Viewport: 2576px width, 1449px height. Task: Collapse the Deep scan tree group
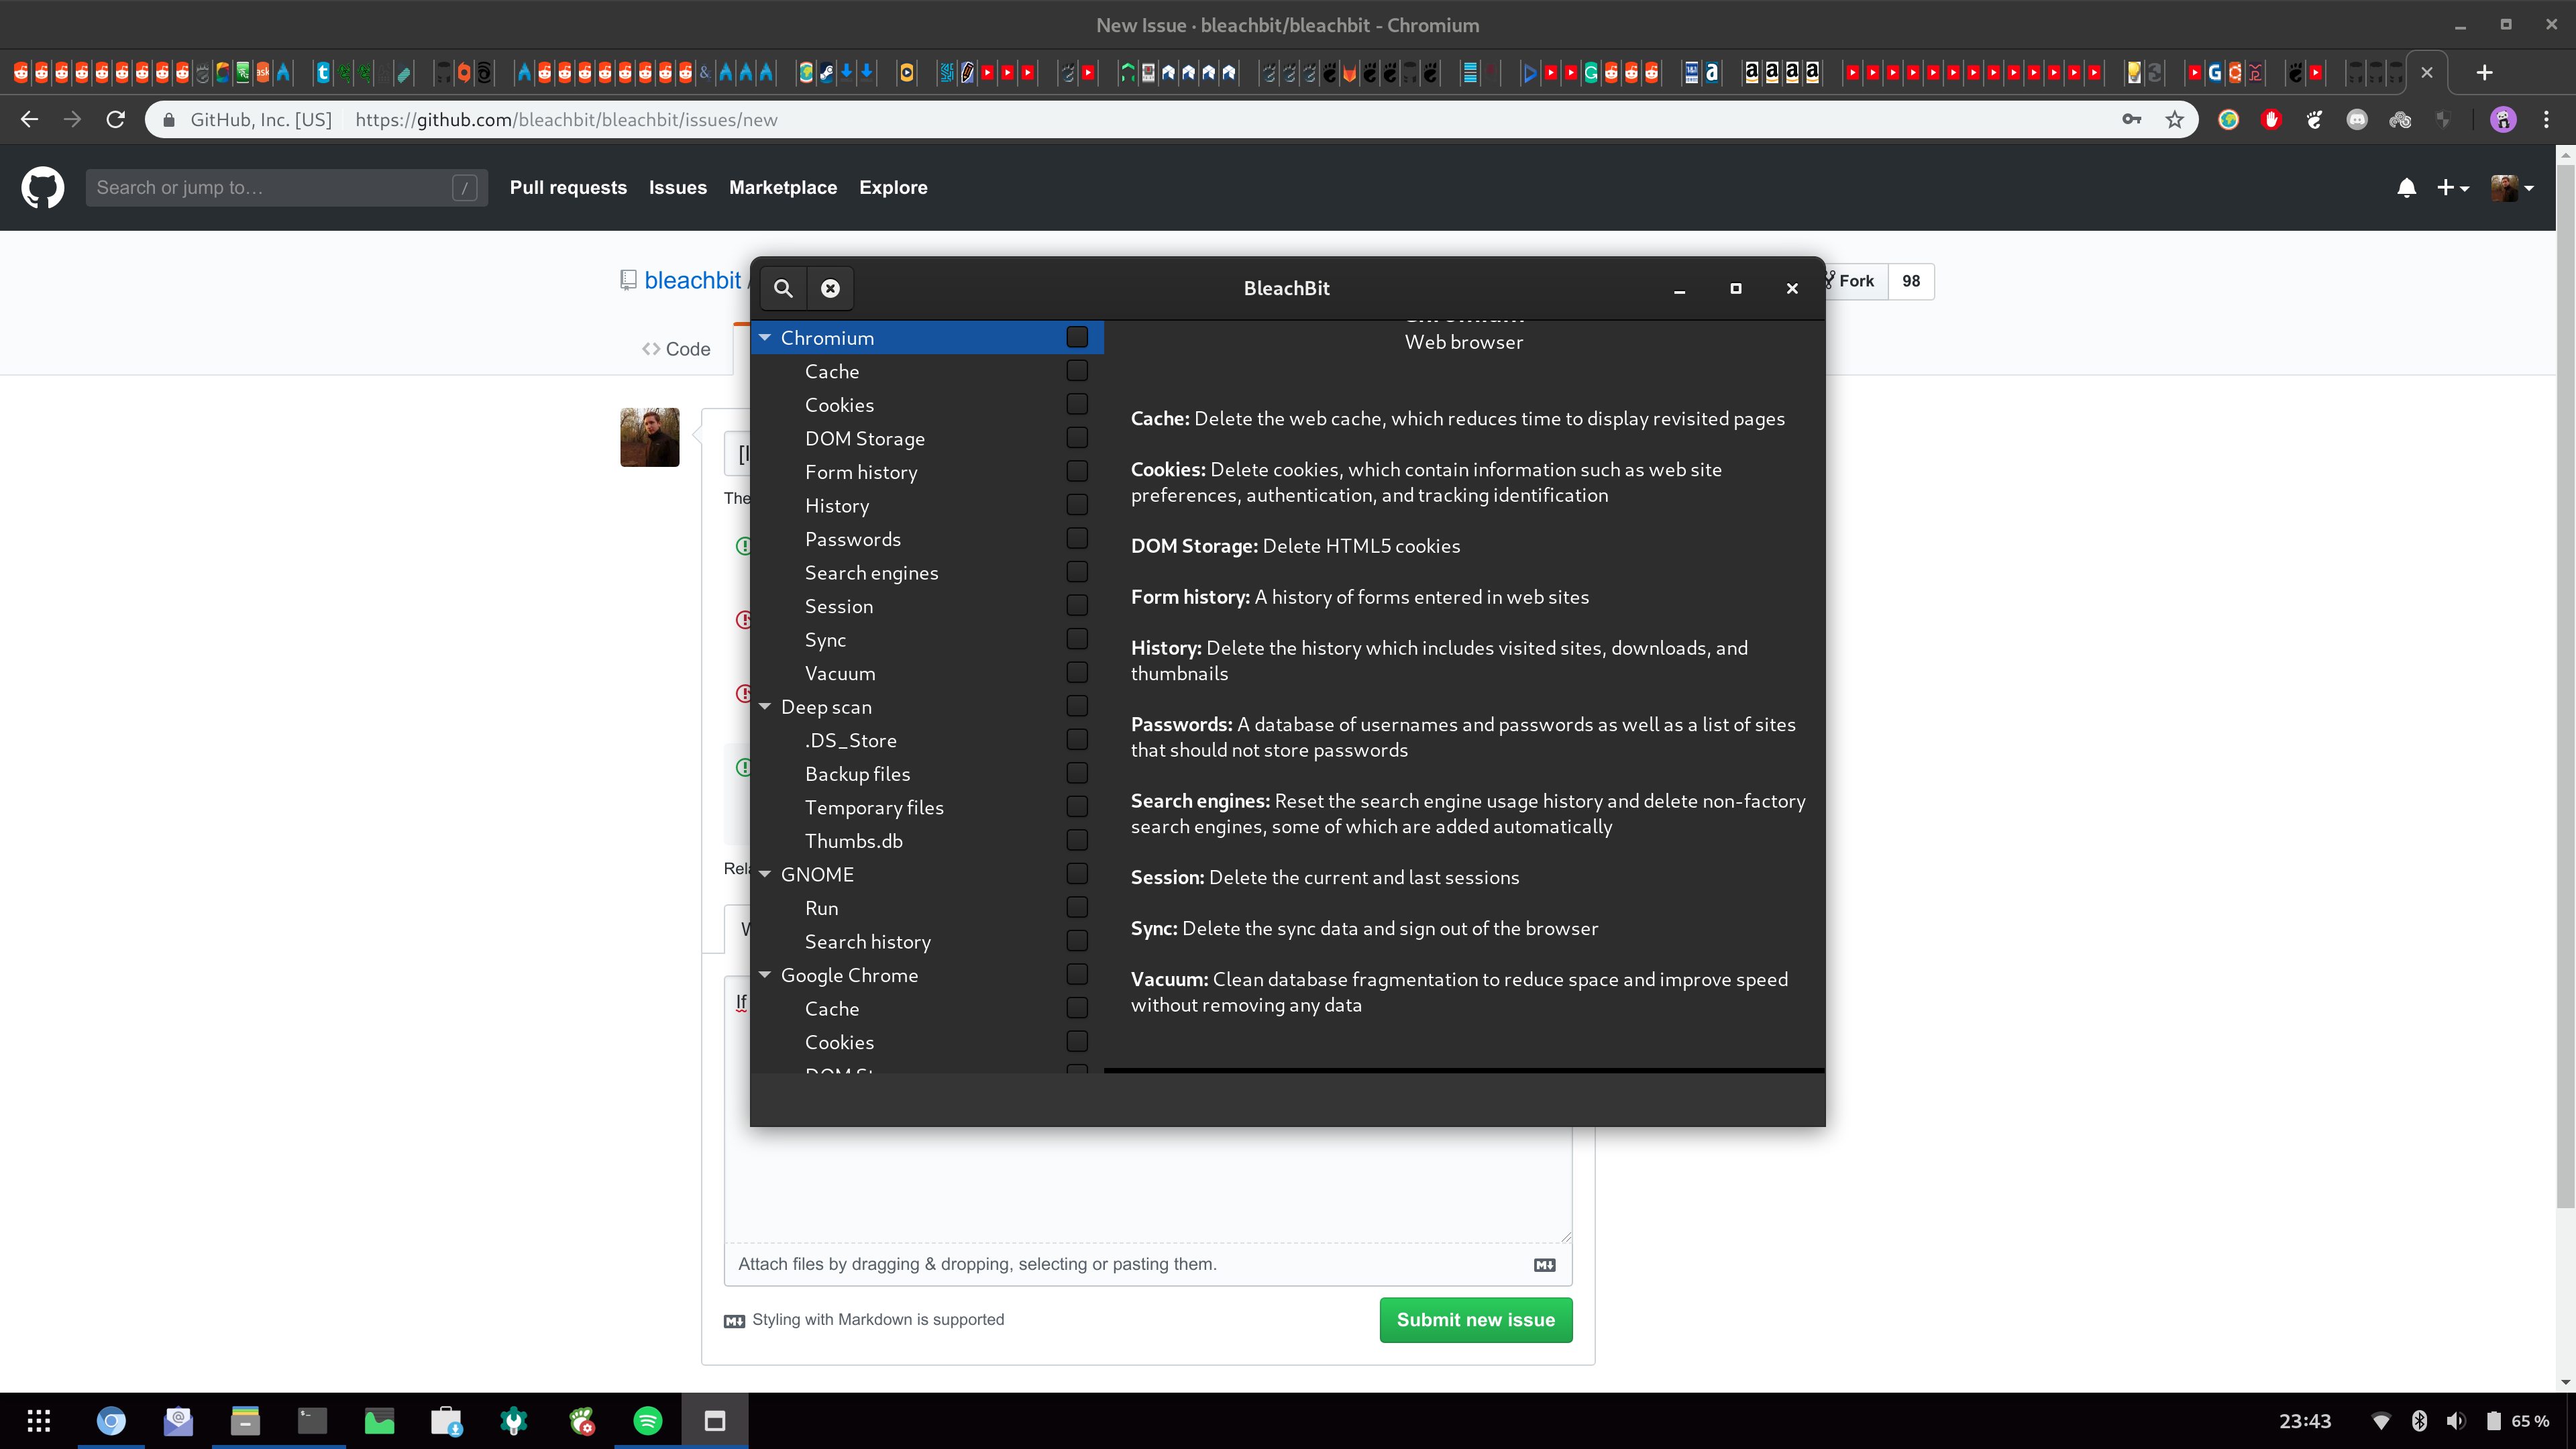click(x=765, y=707)
